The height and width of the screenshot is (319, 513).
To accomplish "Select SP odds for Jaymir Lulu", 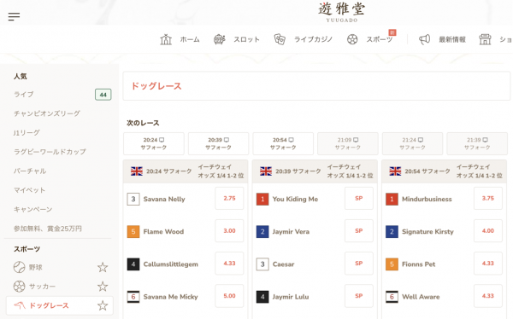I will (x=359, y=296).
